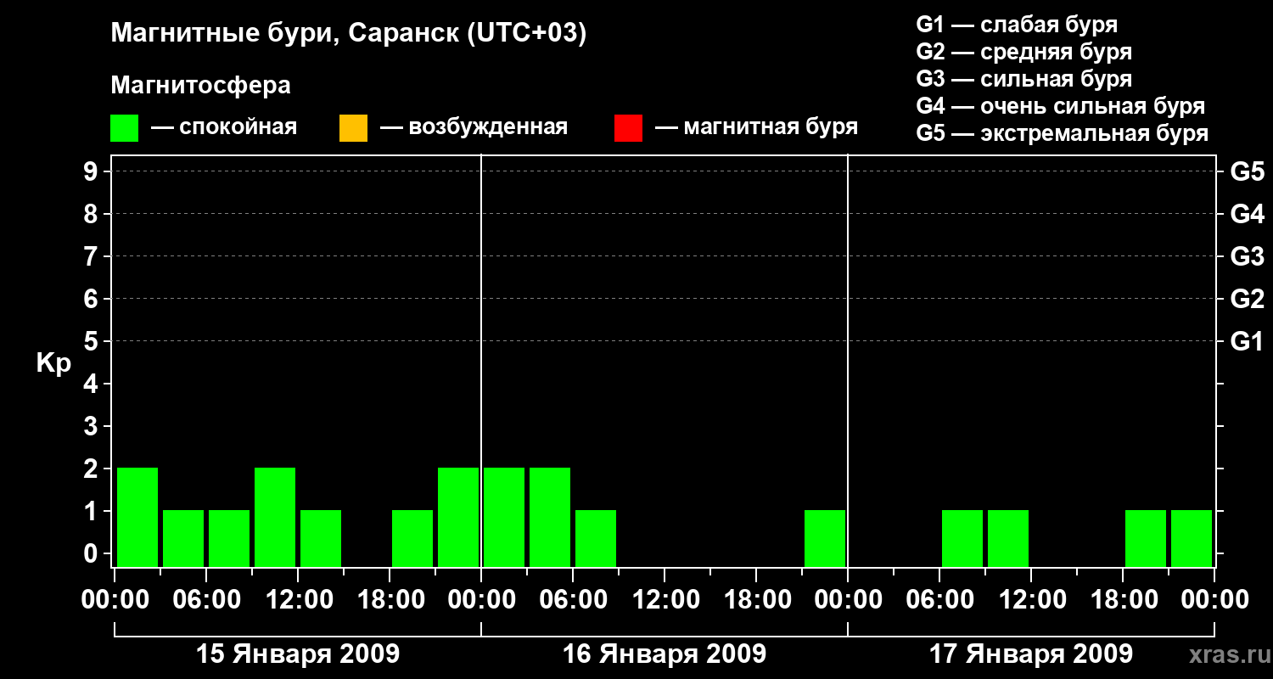Click the '12:00' time label for 15 Января

pyautogui.click(x=298, y=600)
